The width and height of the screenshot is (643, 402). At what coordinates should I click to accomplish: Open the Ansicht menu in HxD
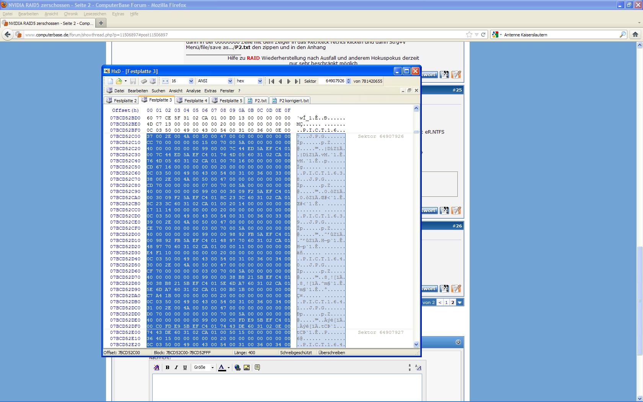pos(176,91)
